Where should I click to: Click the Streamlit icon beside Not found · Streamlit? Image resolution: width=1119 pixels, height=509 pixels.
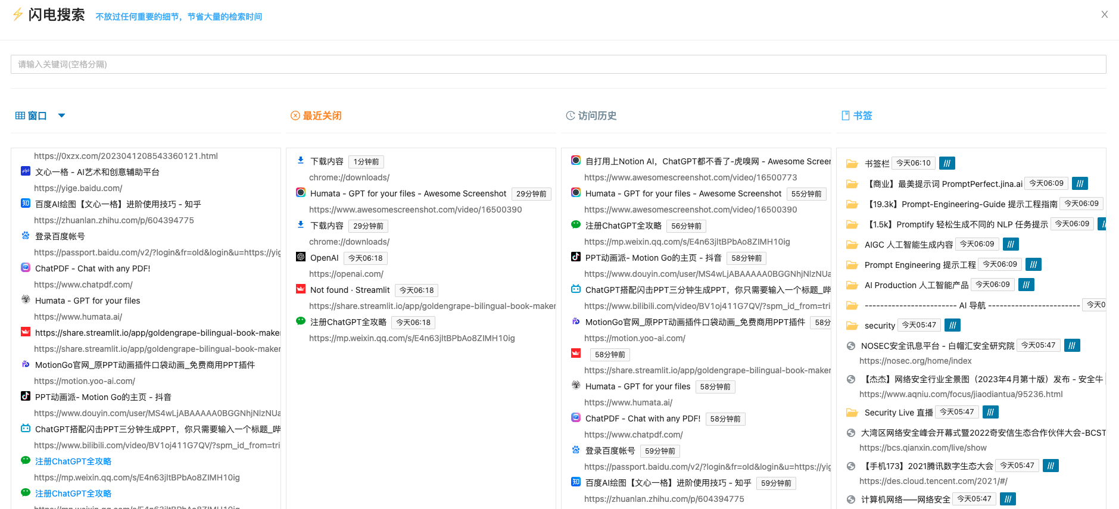(x=301, y=289)
